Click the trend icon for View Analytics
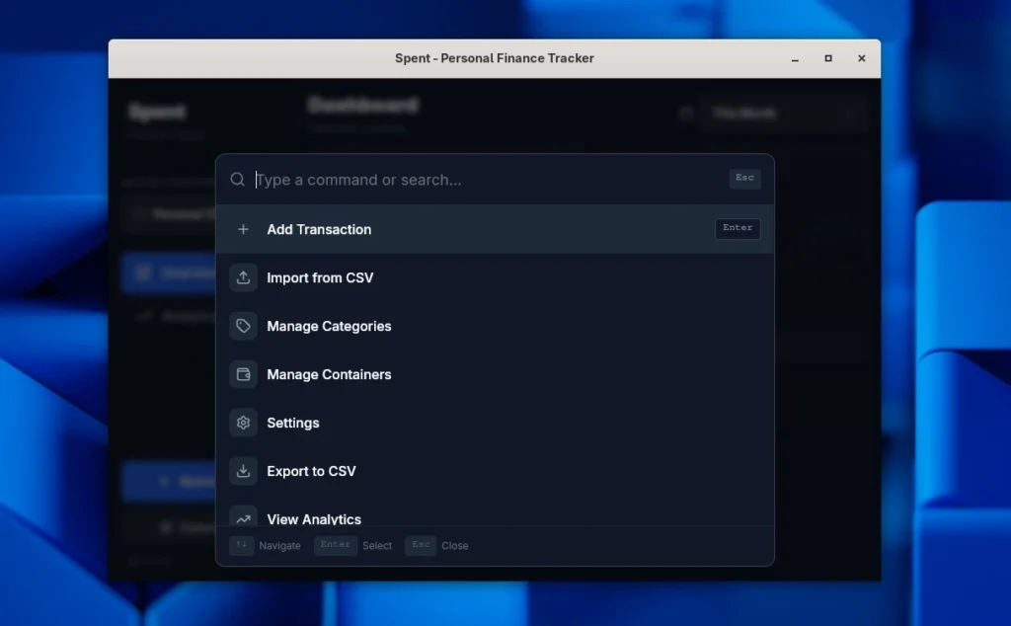1011x626 pixels. point(243,517)
